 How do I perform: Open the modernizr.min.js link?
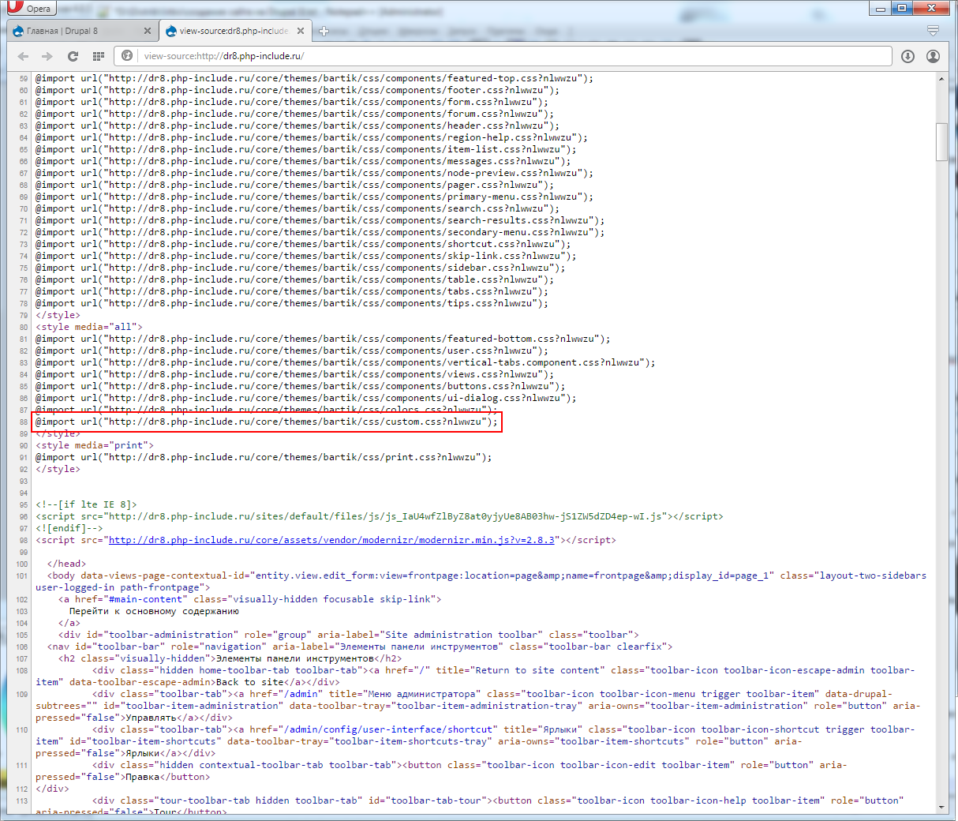click(x=331, y=540)
